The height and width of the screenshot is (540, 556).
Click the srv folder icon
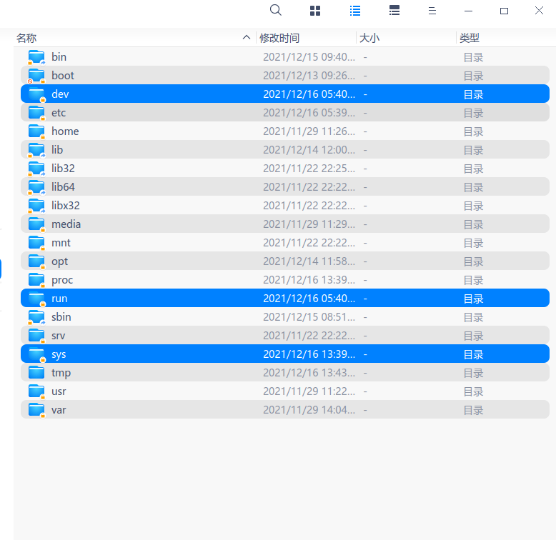tap(36, 336)
